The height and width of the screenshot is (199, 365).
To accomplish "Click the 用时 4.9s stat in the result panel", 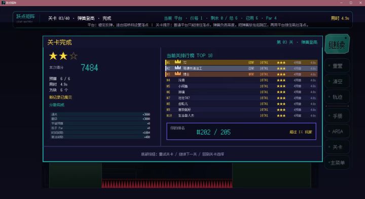I will (58, 85).
